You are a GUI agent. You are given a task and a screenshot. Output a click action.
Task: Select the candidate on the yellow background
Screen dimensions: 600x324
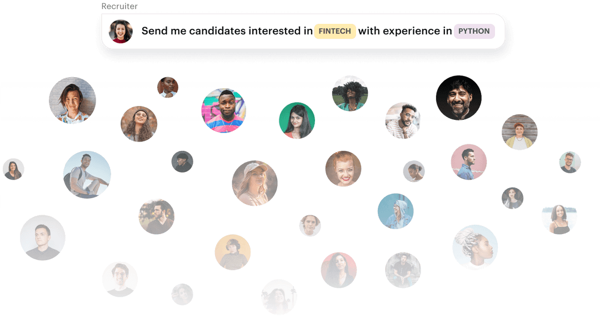pos(233,252)
